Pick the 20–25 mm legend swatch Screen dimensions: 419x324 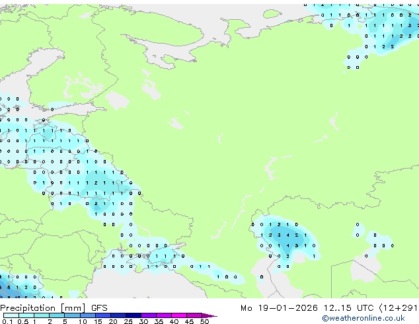pyautogui.click(x=118, y=315)
